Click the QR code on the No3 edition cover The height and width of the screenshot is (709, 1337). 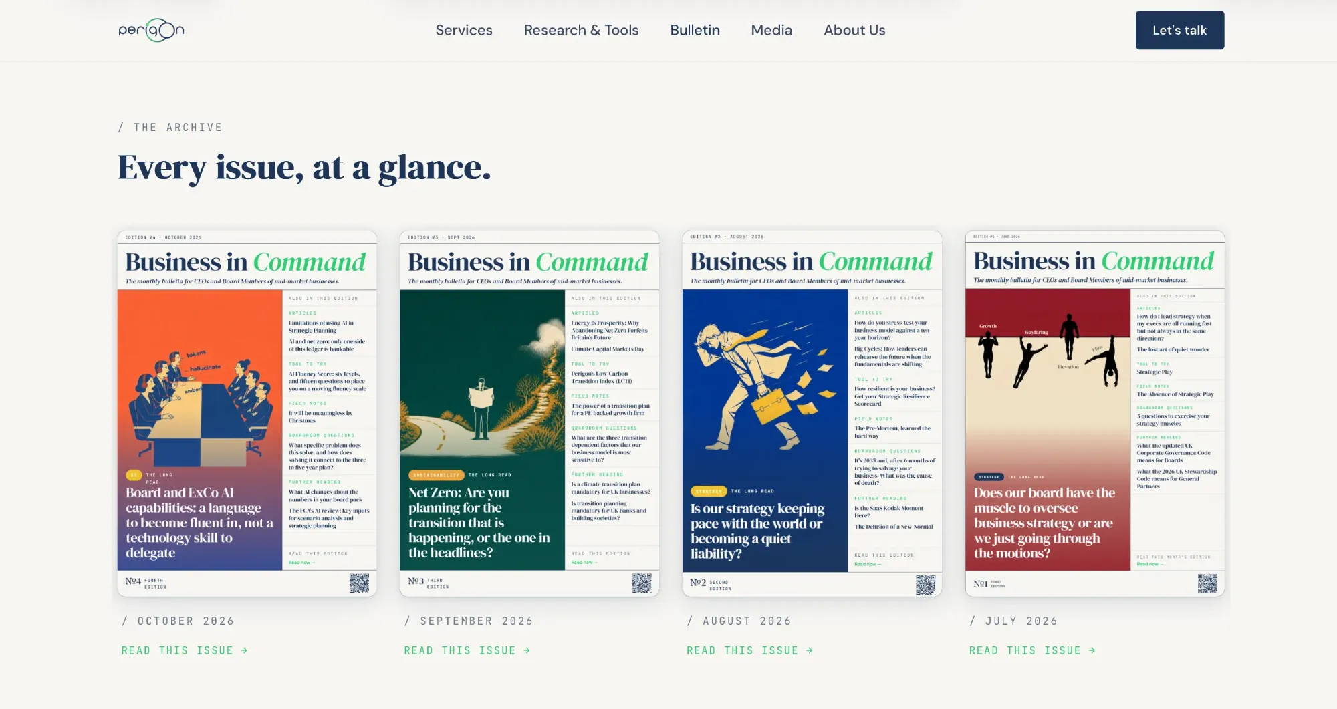point(642,583)
